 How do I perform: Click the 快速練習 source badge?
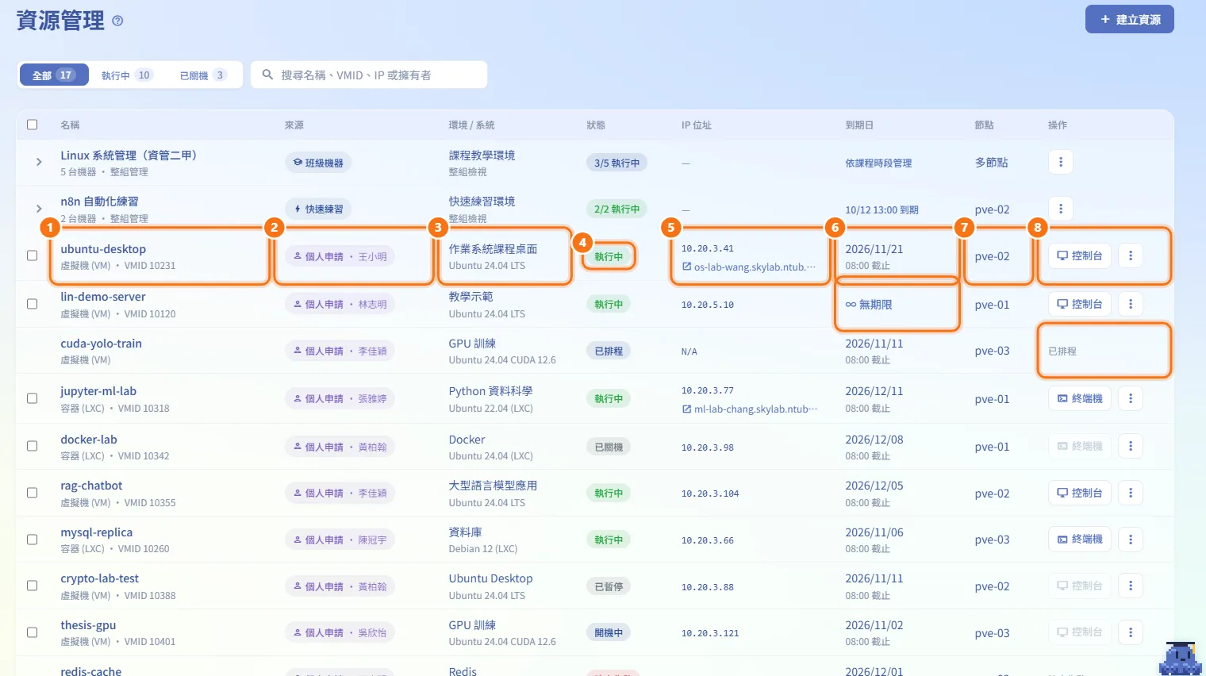pos(318,209)
